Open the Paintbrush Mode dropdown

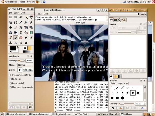click(x=25, y=65)
